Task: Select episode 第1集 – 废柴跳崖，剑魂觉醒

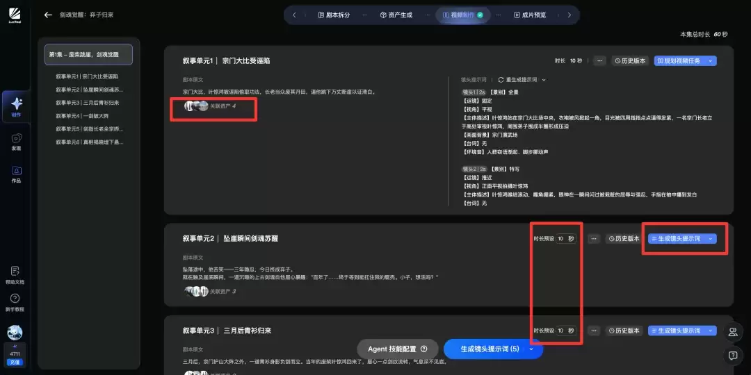Action: [88, 55]
